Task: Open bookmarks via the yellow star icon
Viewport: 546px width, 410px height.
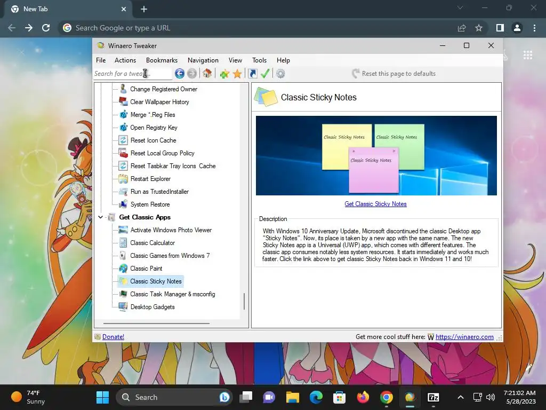Action: pos(237,74)
